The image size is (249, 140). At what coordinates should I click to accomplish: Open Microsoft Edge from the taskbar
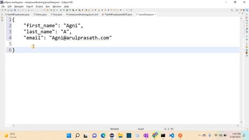point(103,136)
